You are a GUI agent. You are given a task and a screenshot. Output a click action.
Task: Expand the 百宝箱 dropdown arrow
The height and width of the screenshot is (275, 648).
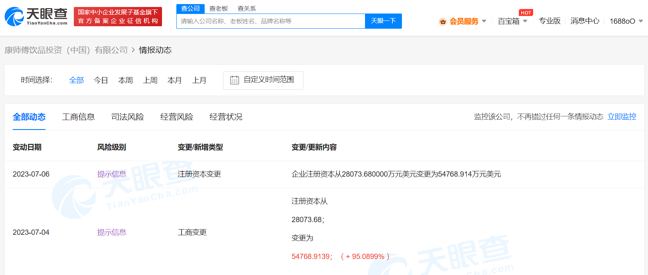[525, 21]
